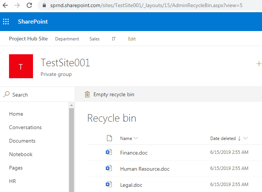Click the Date deleted sort arrow
The height and width of the screenshot is (192, 262).
[239, 138]
